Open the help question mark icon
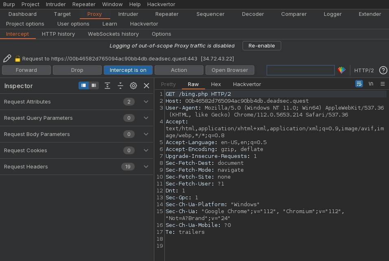The image size is (389, 261). pyautogui.click(x=383, y=70)
